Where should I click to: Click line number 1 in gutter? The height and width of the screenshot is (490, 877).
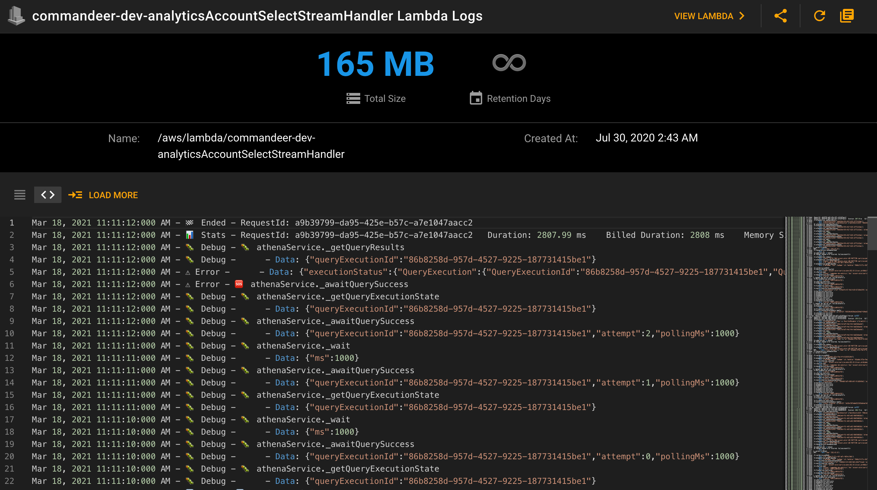tap(12, 223)
